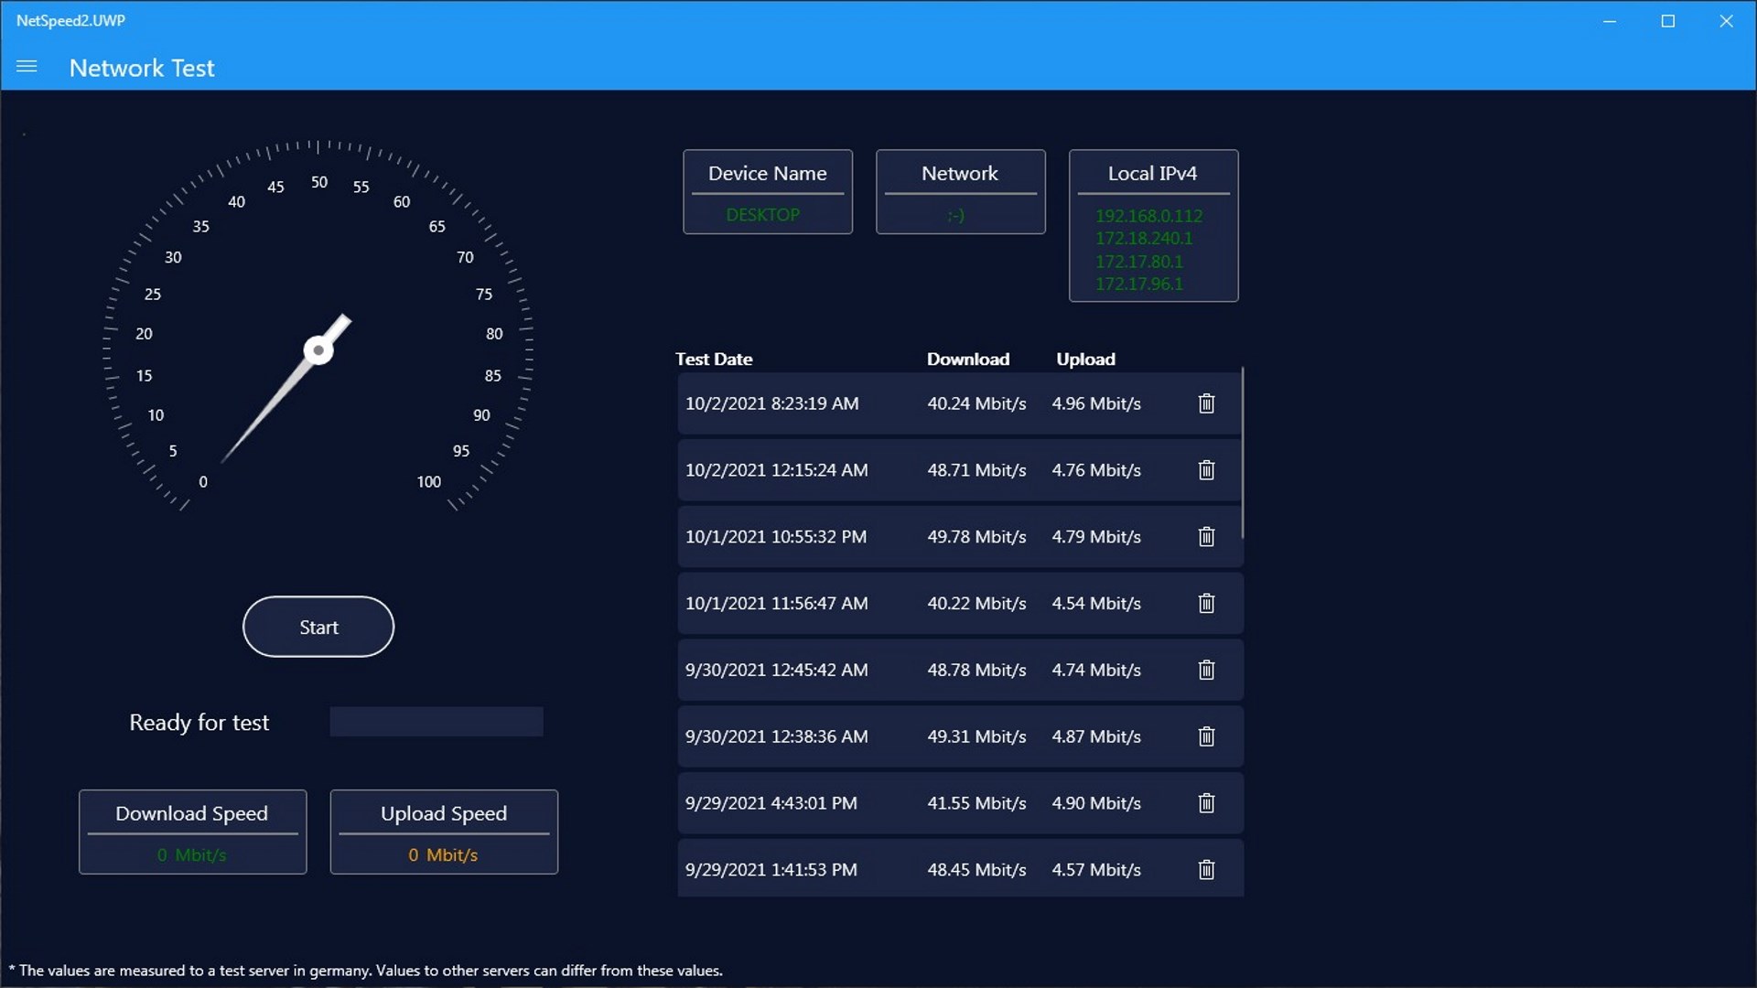Trash the 9/29/2021 1:41:53 PM record
Screen dimensions: 1757x988
tap(1206, 870)
